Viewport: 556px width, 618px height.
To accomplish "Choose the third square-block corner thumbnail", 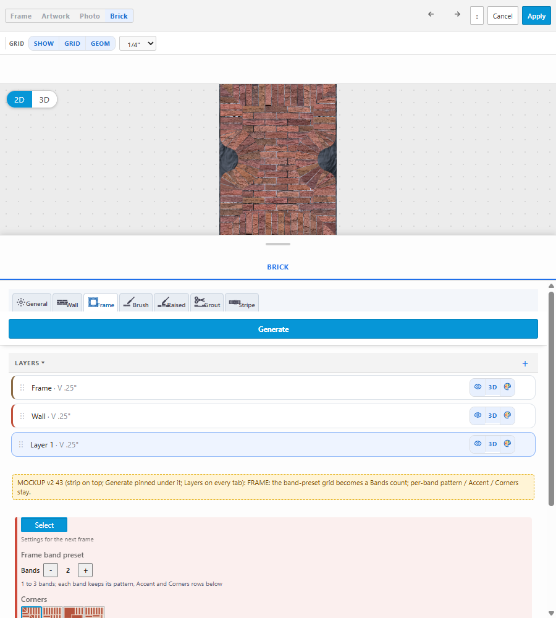I will (74, 612).
